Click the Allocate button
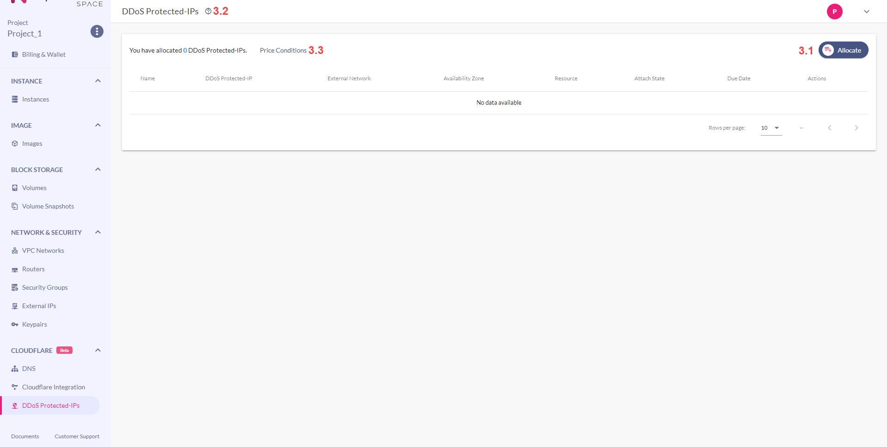The image size is (887, 447). 843,50
